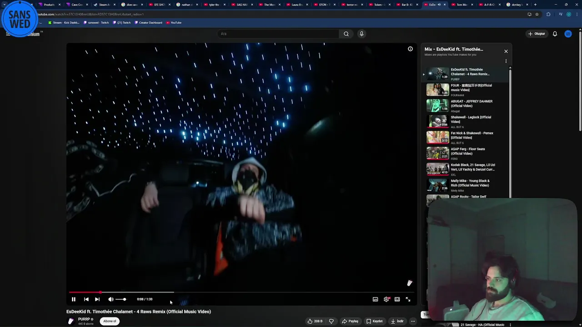Subscribe with the Abone ol button

(110, 321)
